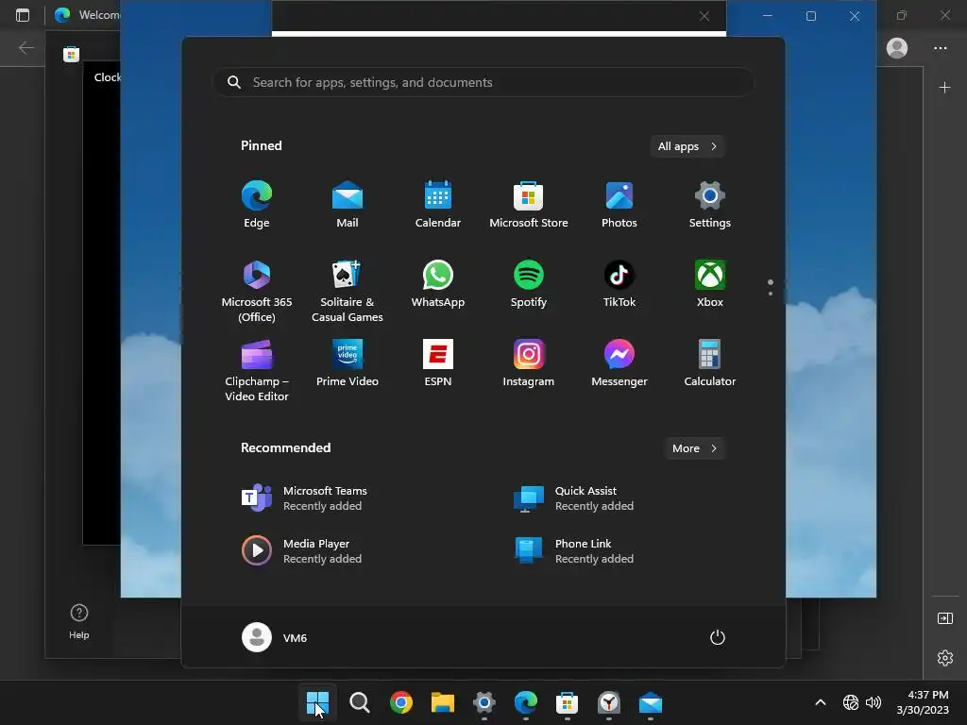Launch the Xbox app
The width and height of the screenshot is (967, 725).
tap(710, 285)
